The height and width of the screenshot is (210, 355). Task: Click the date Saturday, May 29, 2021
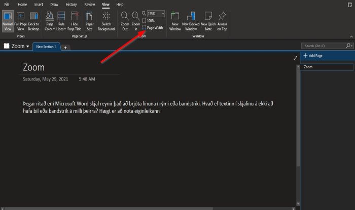(46, 79)
